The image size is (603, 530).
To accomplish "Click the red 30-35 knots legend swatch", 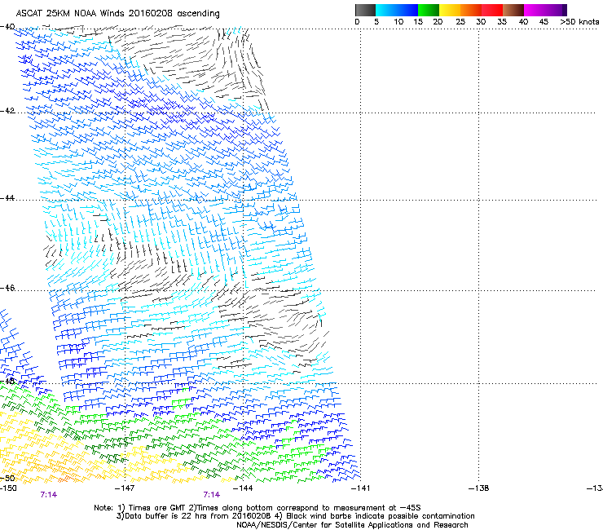I will click(x=492, y=10).
